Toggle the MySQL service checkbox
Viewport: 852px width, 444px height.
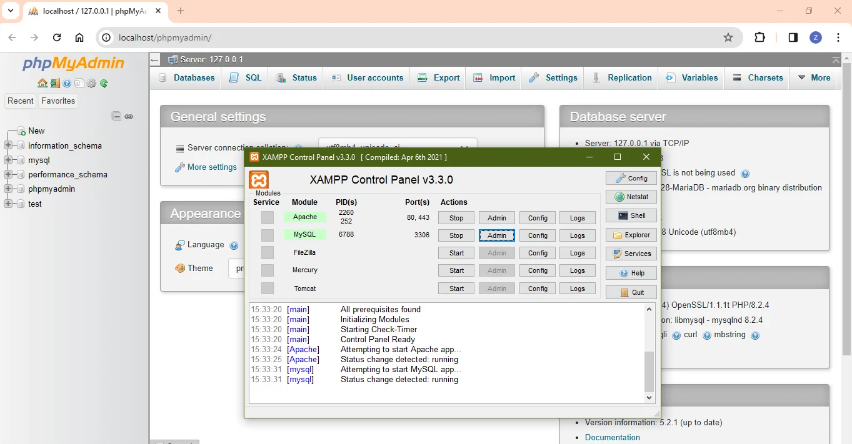(x=268, y=235)
